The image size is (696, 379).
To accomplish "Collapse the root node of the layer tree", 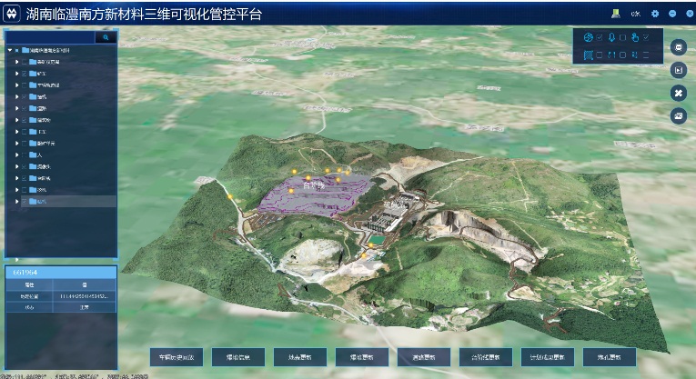I will [9, 50].
